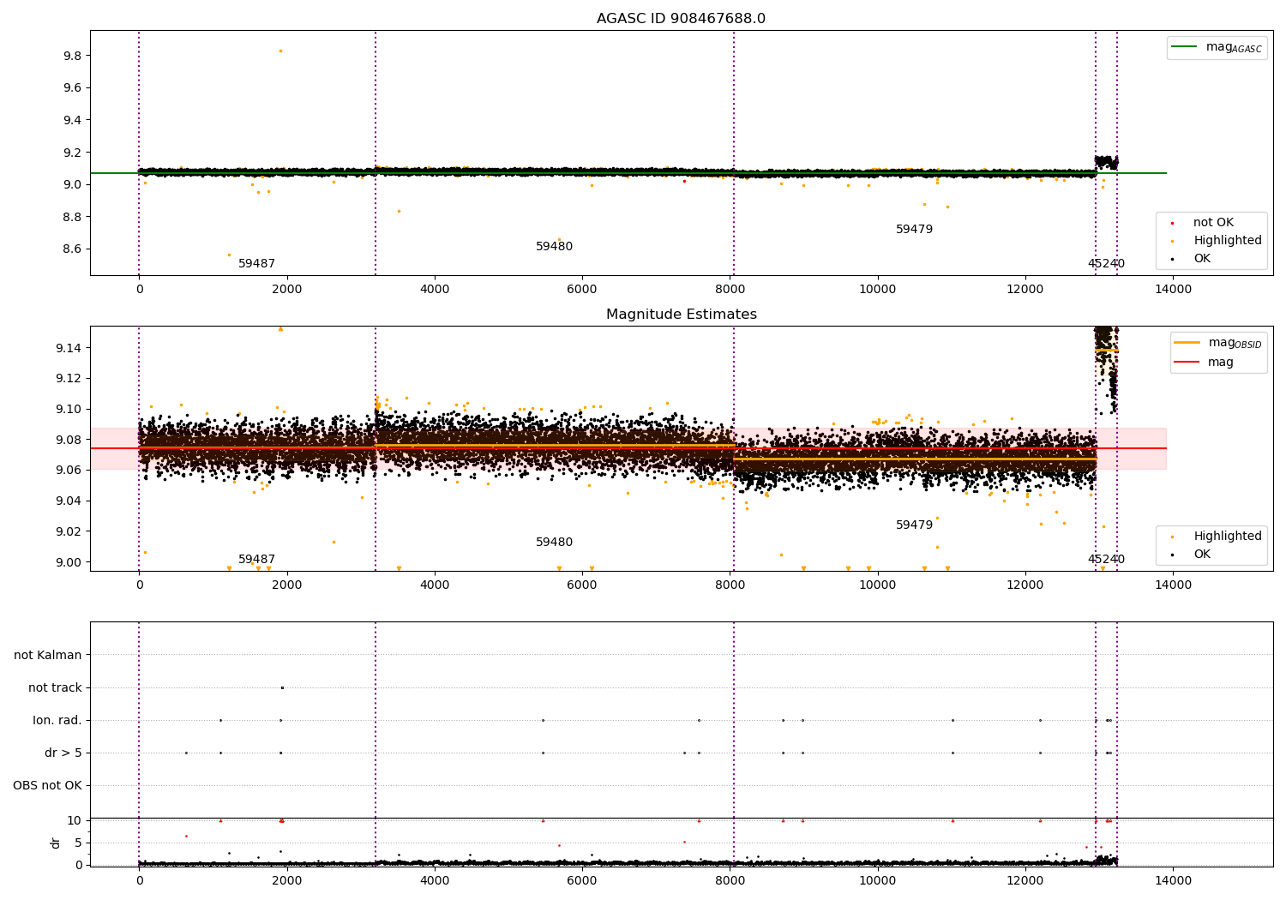This screenshot has height=900, width=1286.
Task: Click the 9.02 y-axis tick label
Action: (x=68, y=532)
